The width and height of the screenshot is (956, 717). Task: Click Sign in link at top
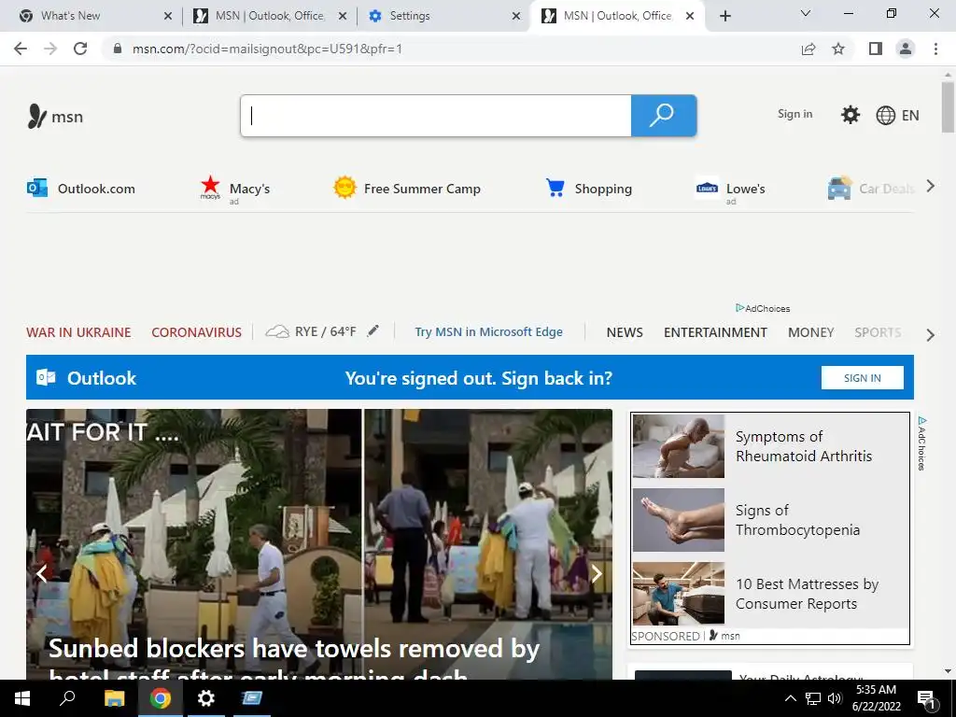[x=795, y=114]
